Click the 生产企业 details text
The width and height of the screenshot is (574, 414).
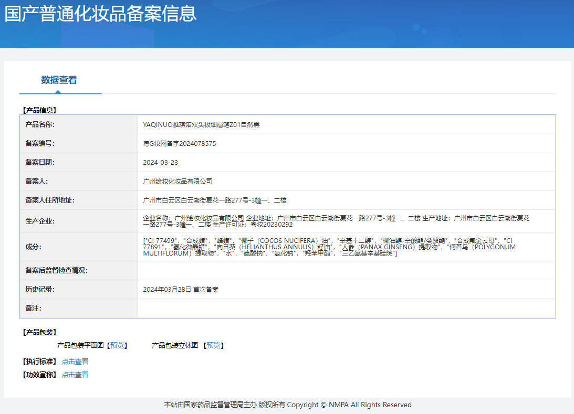coord(336,221)
